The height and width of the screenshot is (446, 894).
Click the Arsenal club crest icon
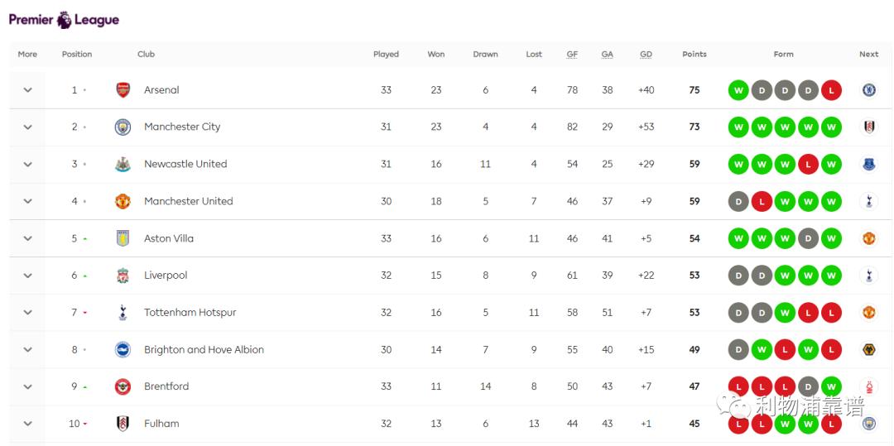tap(123, 90)
